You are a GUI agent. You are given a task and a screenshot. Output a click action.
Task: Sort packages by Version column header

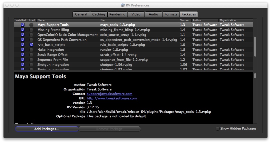point(185,20)
